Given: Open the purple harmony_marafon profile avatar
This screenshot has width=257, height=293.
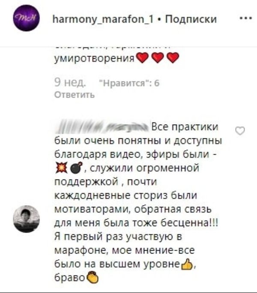Looking at the screenshot, I should point(26,18).
